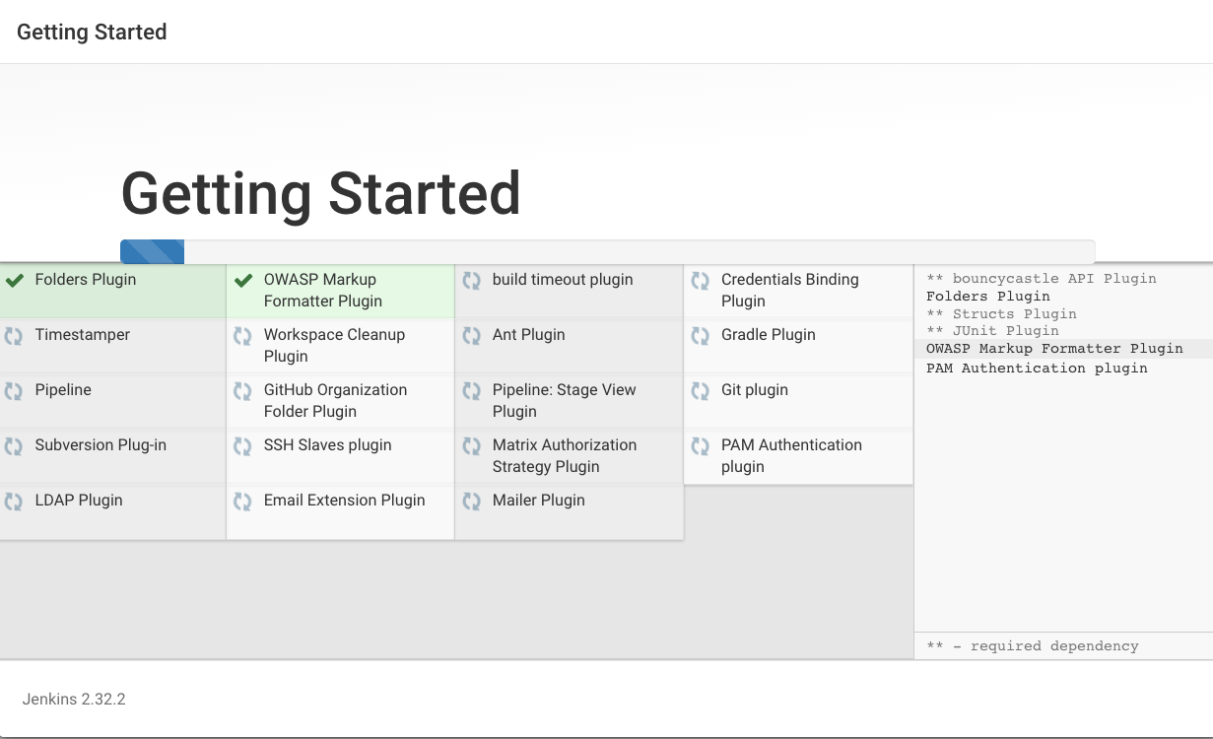Click the spinner icon next to Gradle Plugin
Image resolution: width=1213 pixels, height=739 pixels.
coord(701,336)
